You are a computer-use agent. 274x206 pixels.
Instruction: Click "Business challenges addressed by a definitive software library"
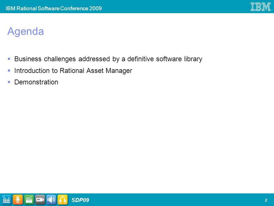point(108,59)
